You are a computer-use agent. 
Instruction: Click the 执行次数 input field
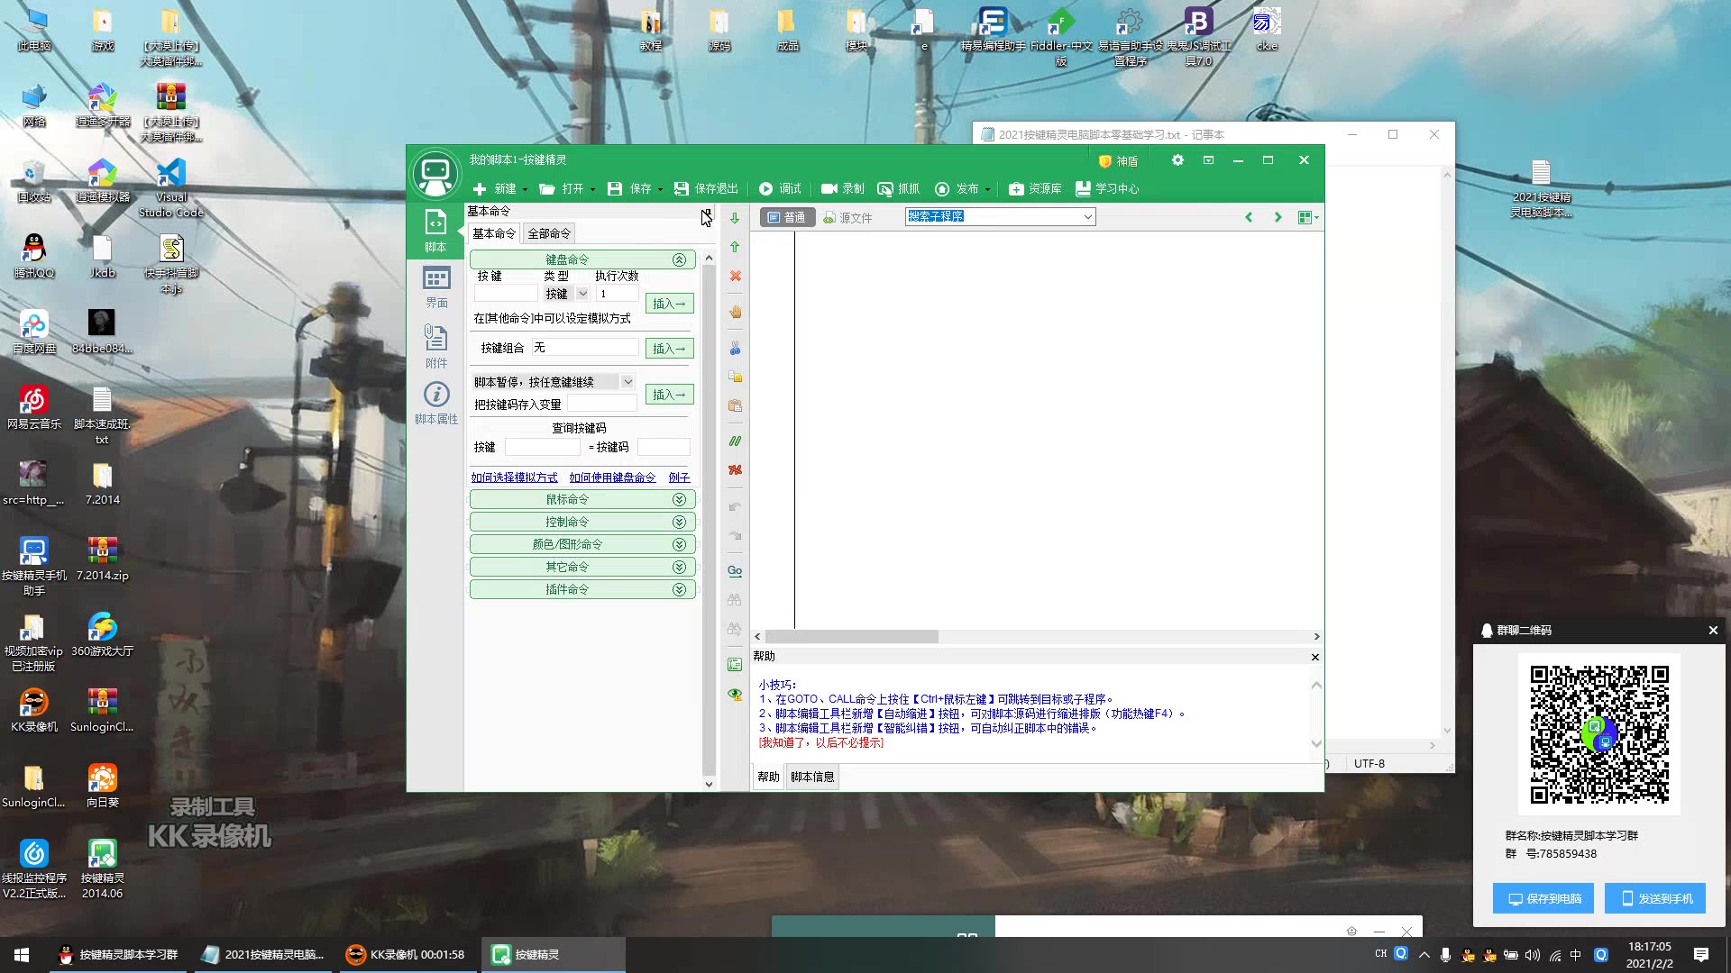pyautogui.click(x=618, y=294)
